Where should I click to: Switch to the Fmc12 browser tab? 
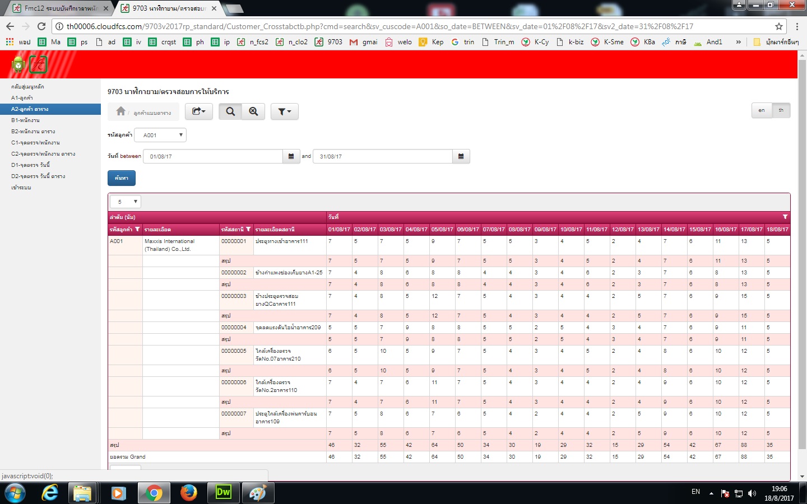pyautogui.click(x=61, y=8)
